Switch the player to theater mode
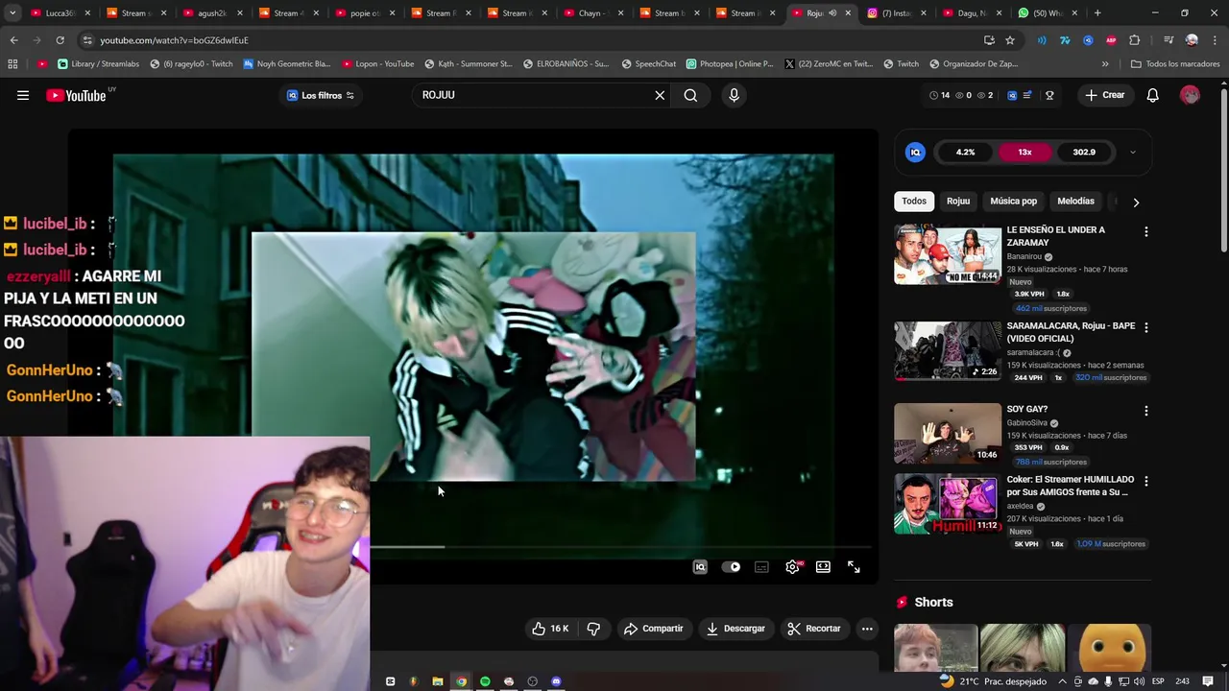This screenshot has width=1229, height=691. [823, 567]
